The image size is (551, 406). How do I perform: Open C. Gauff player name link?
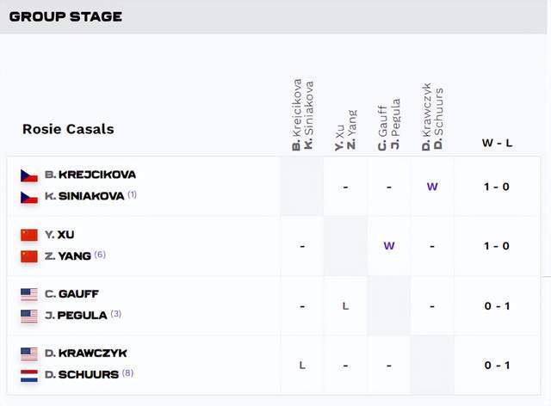[x=71, y=293]
